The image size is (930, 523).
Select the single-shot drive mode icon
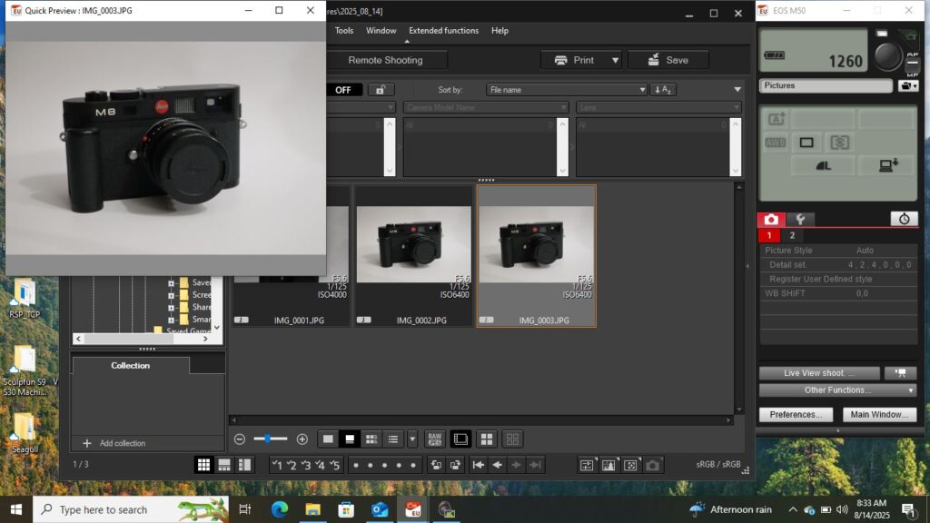[x=806, y=143]
